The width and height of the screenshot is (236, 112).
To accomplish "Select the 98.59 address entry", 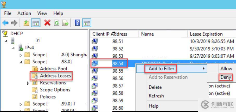I will tap(118, 100).
